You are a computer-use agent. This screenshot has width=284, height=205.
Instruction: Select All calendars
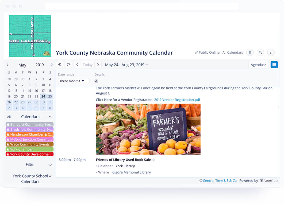[9, 117]
